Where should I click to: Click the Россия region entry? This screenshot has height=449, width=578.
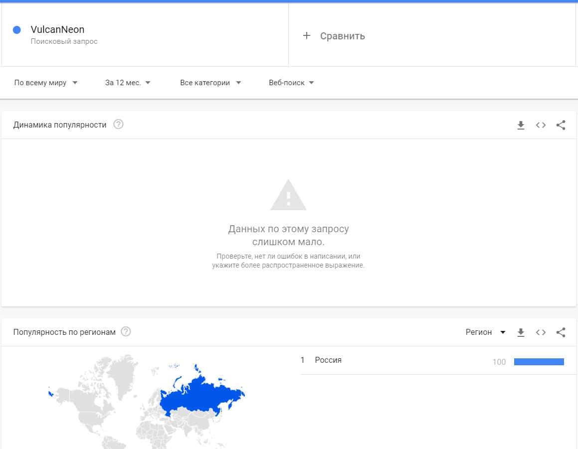coord(328,360)
